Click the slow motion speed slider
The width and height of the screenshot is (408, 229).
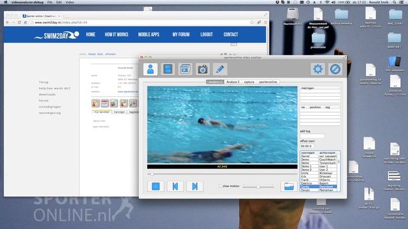[258, 186]
